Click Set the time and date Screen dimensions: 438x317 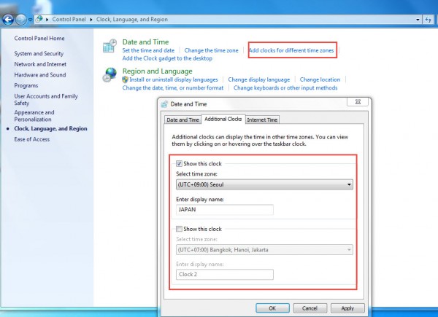tap(148, 50)
